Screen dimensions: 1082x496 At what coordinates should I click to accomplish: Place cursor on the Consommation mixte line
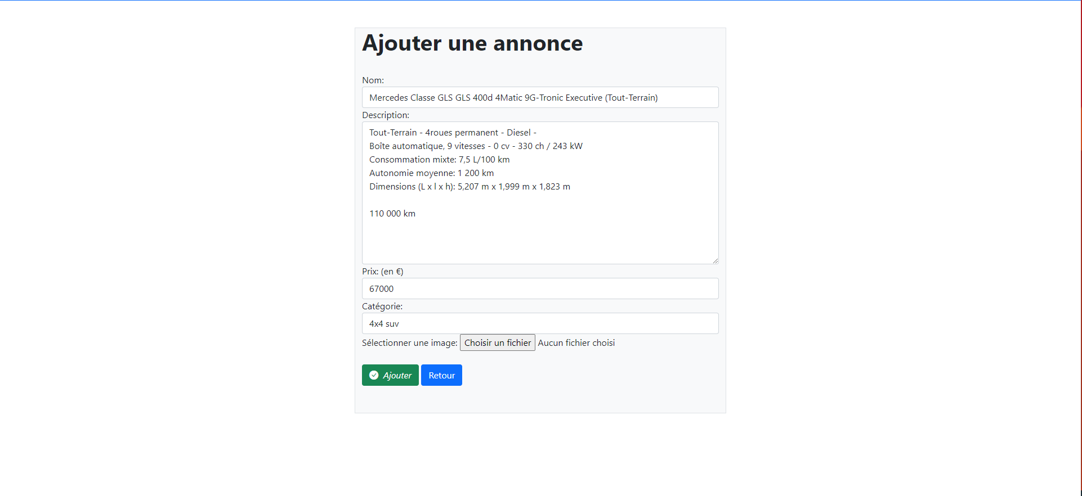[x=439, y=160]
